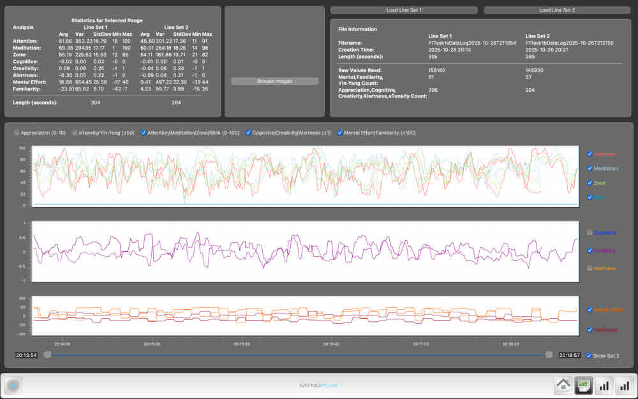Click the Line Set 1 filename text
The width and height of the screenshot is (638, 399).
tap(472, 43)
